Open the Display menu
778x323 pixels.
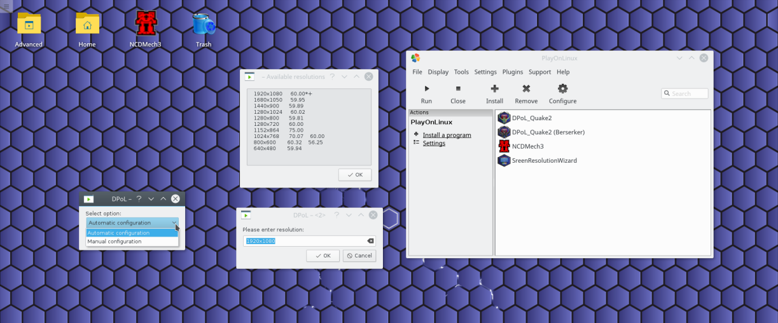(x=438, y=72)
